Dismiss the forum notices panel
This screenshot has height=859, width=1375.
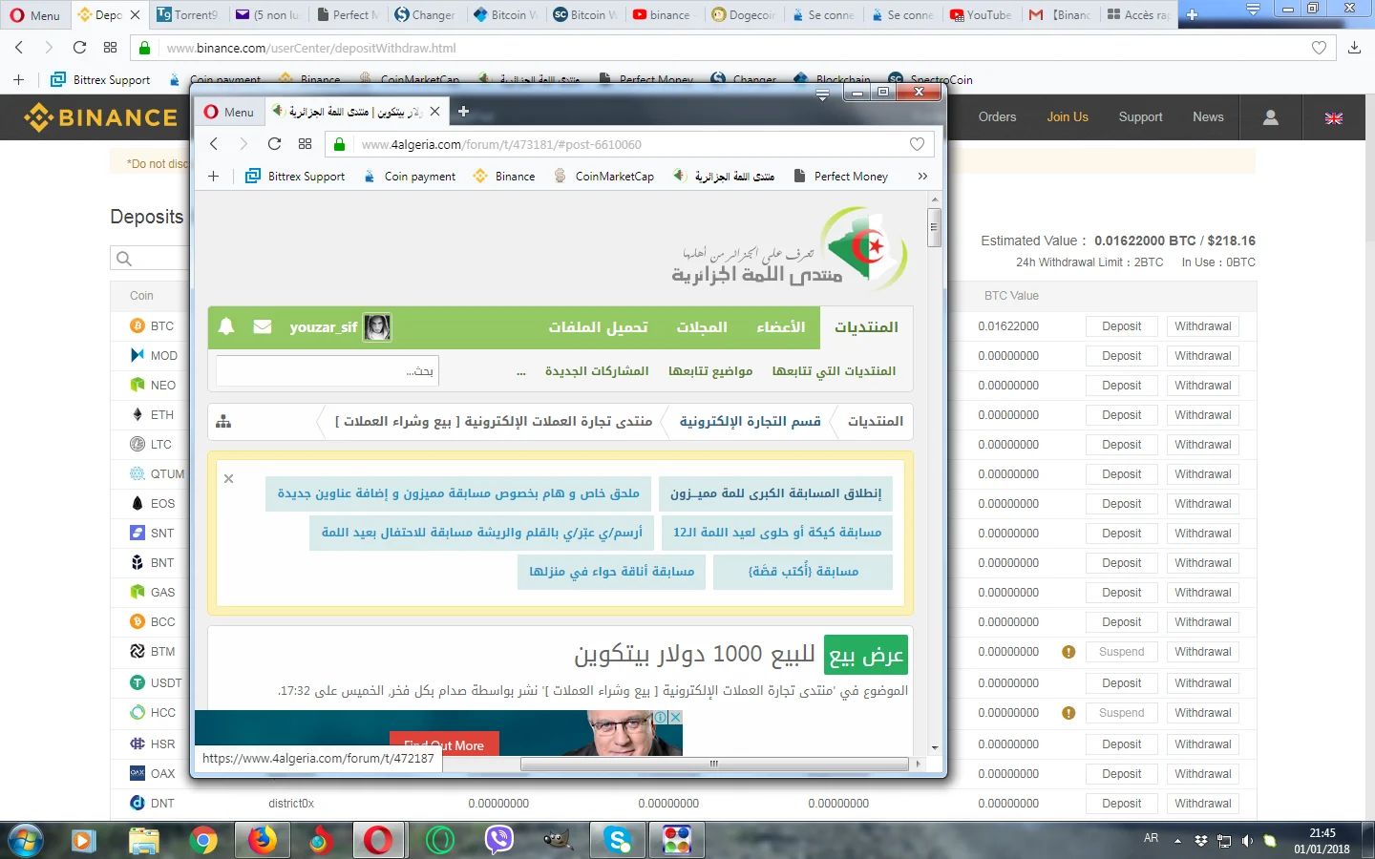(229, 479)
